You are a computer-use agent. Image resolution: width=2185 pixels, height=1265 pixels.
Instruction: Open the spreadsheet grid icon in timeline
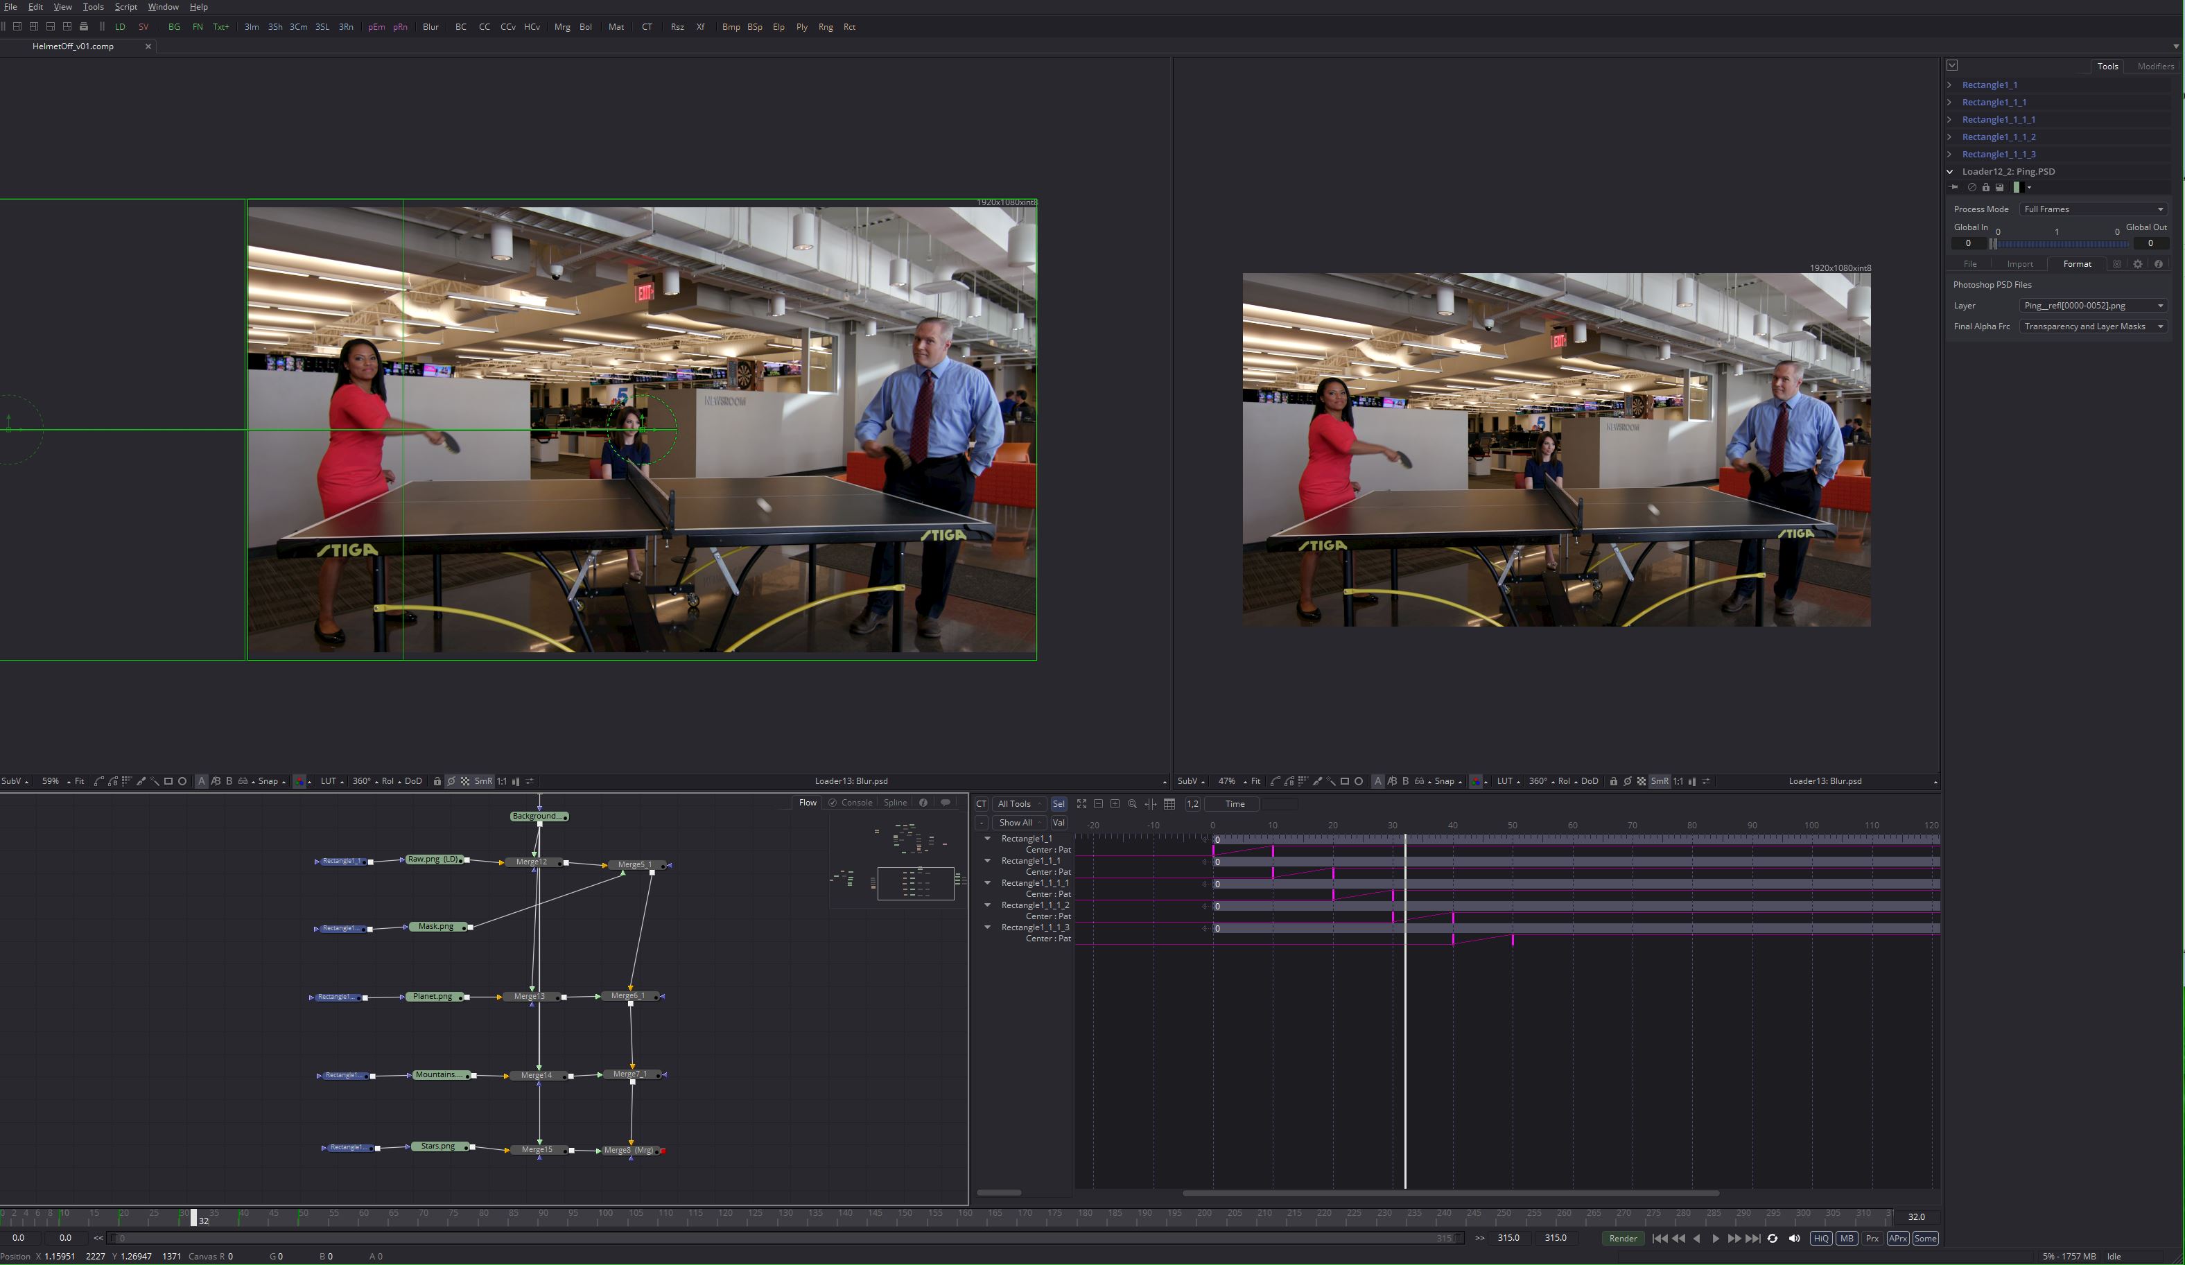[x=1169, y=804]
